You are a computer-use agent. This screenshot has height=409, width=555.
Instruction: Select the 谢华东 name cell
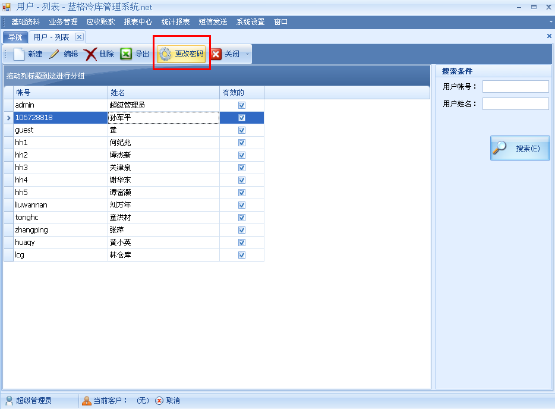coord(163,180)
